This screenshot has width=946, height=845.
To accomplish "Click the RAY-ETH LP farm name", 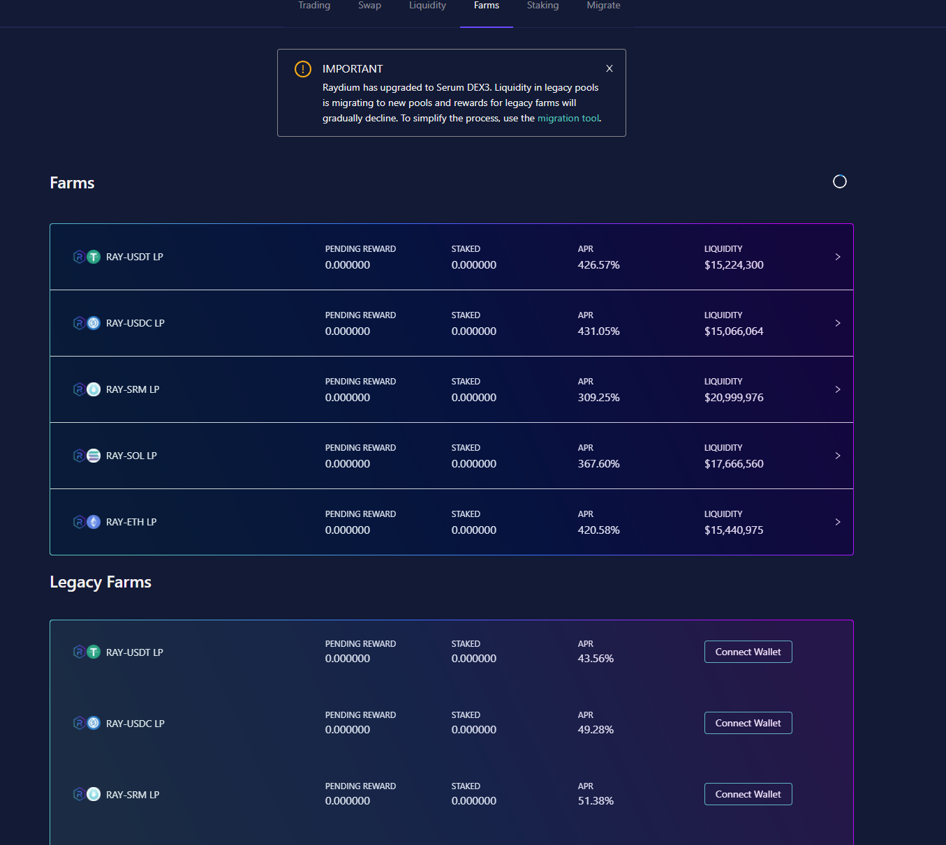I will (131, 522).
